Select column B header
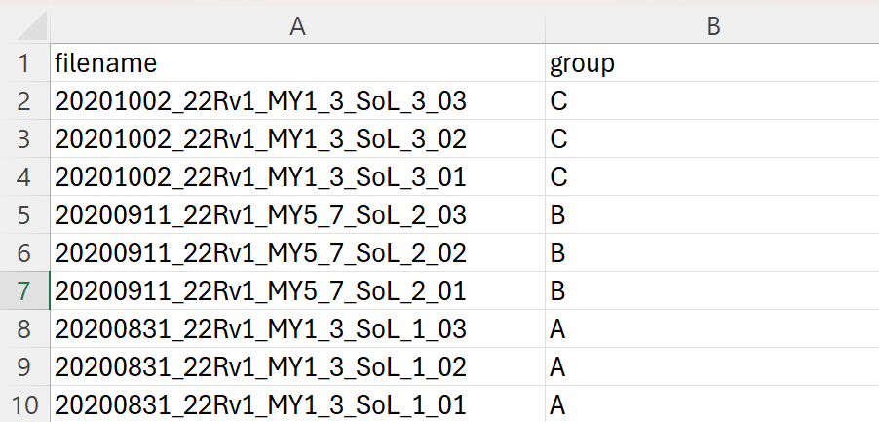 (711, 27)
